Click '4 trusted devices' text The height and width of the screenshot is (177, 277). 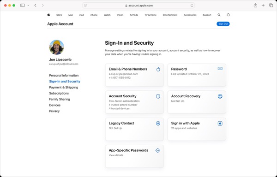(x=119, y=108)
